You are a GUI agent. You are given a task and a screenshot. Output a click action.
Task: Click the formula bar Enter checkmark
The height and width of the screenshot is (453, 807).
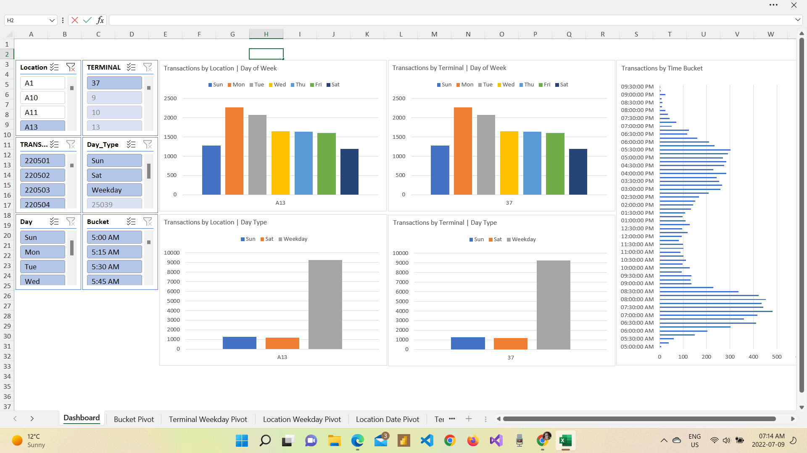87,20
